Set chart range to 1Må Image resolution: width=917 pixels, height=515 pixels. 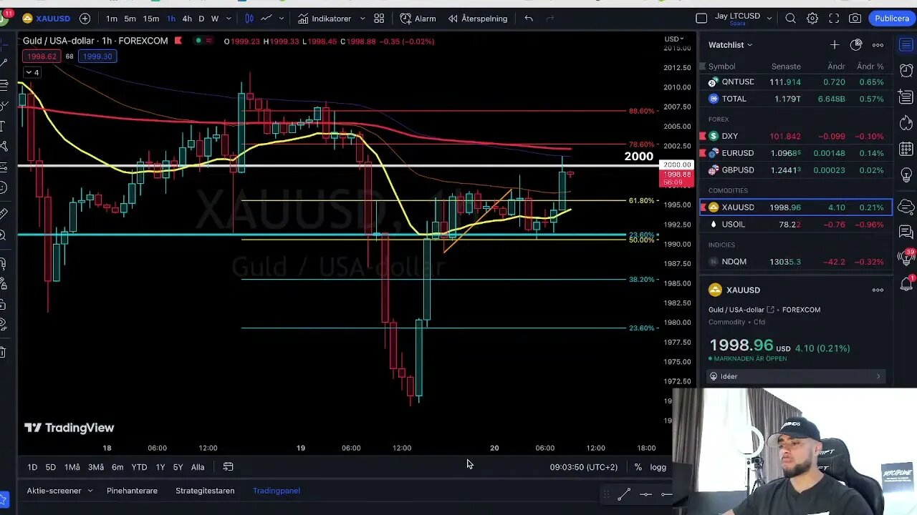coord(72,467)
